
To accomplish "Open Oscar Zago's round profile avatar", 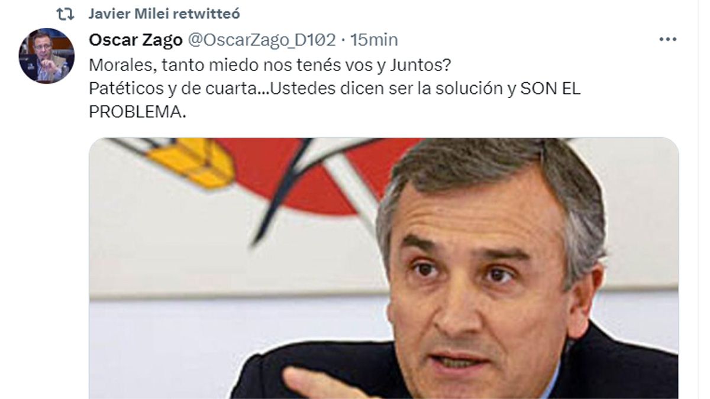I will tap(46, 55).
